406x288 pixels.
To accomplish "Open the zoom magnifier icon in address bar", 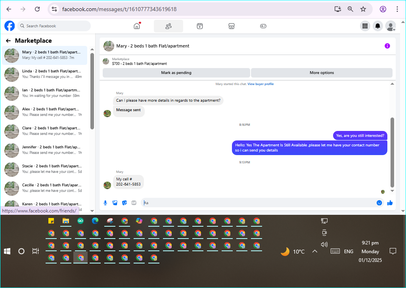I will tap(350, 9).
